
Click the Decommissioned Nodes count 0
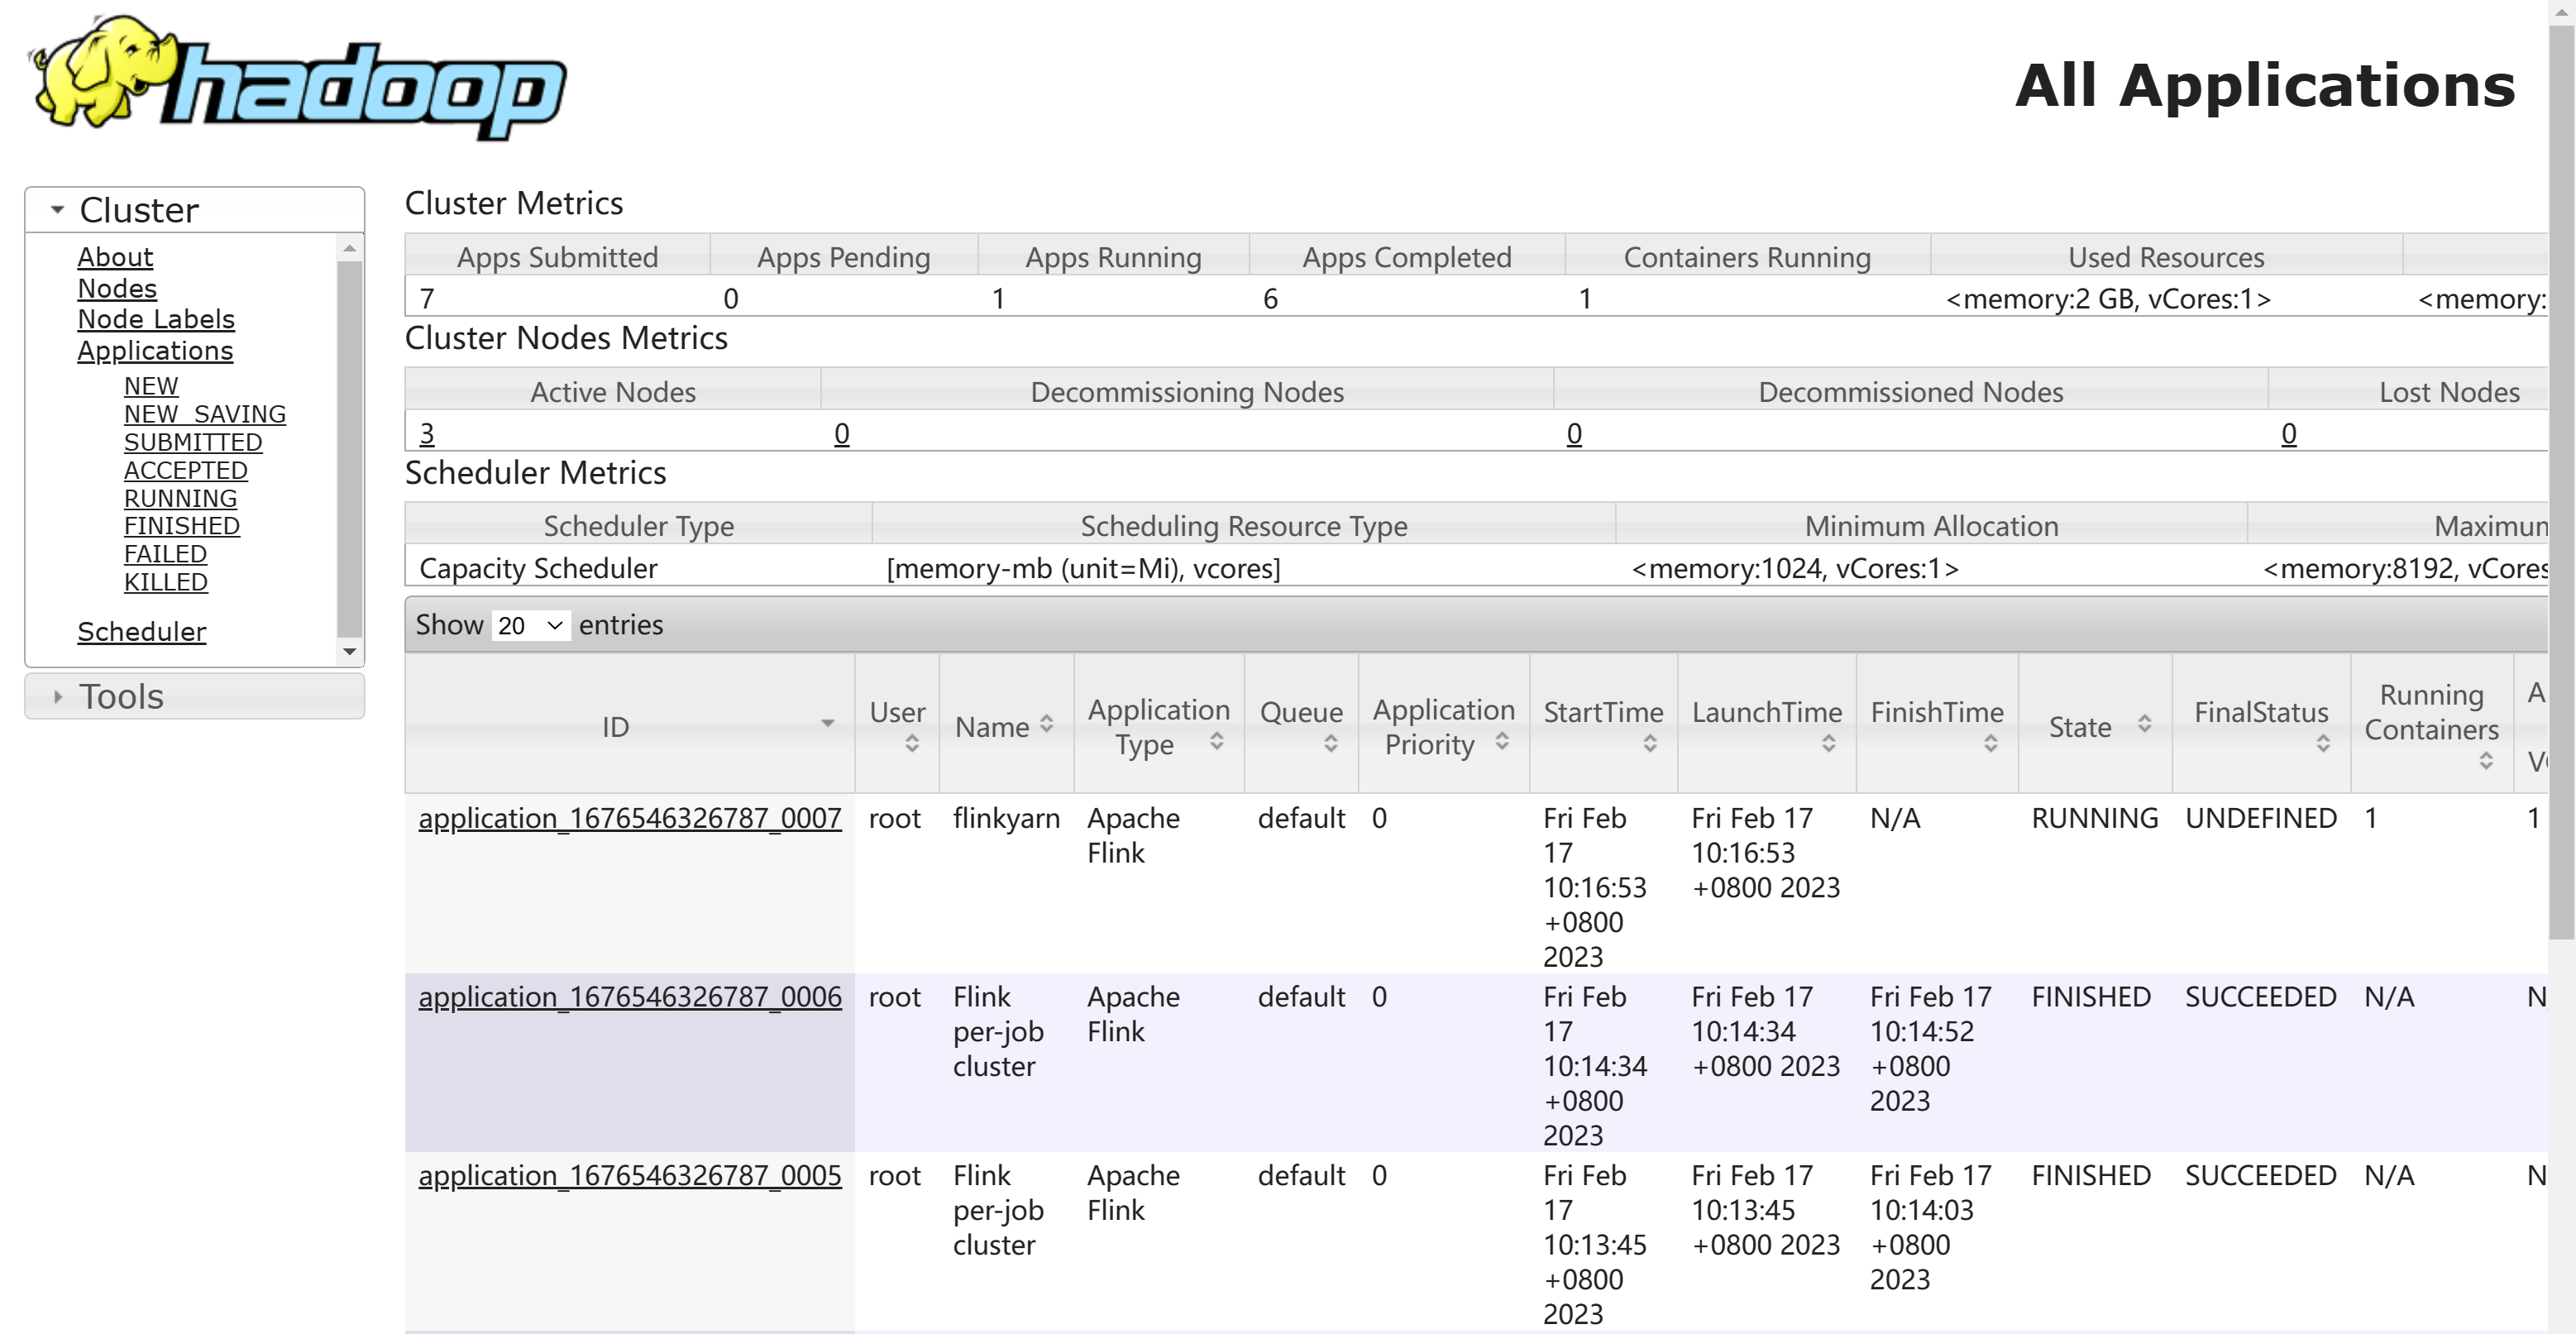tap(1574, 434)
